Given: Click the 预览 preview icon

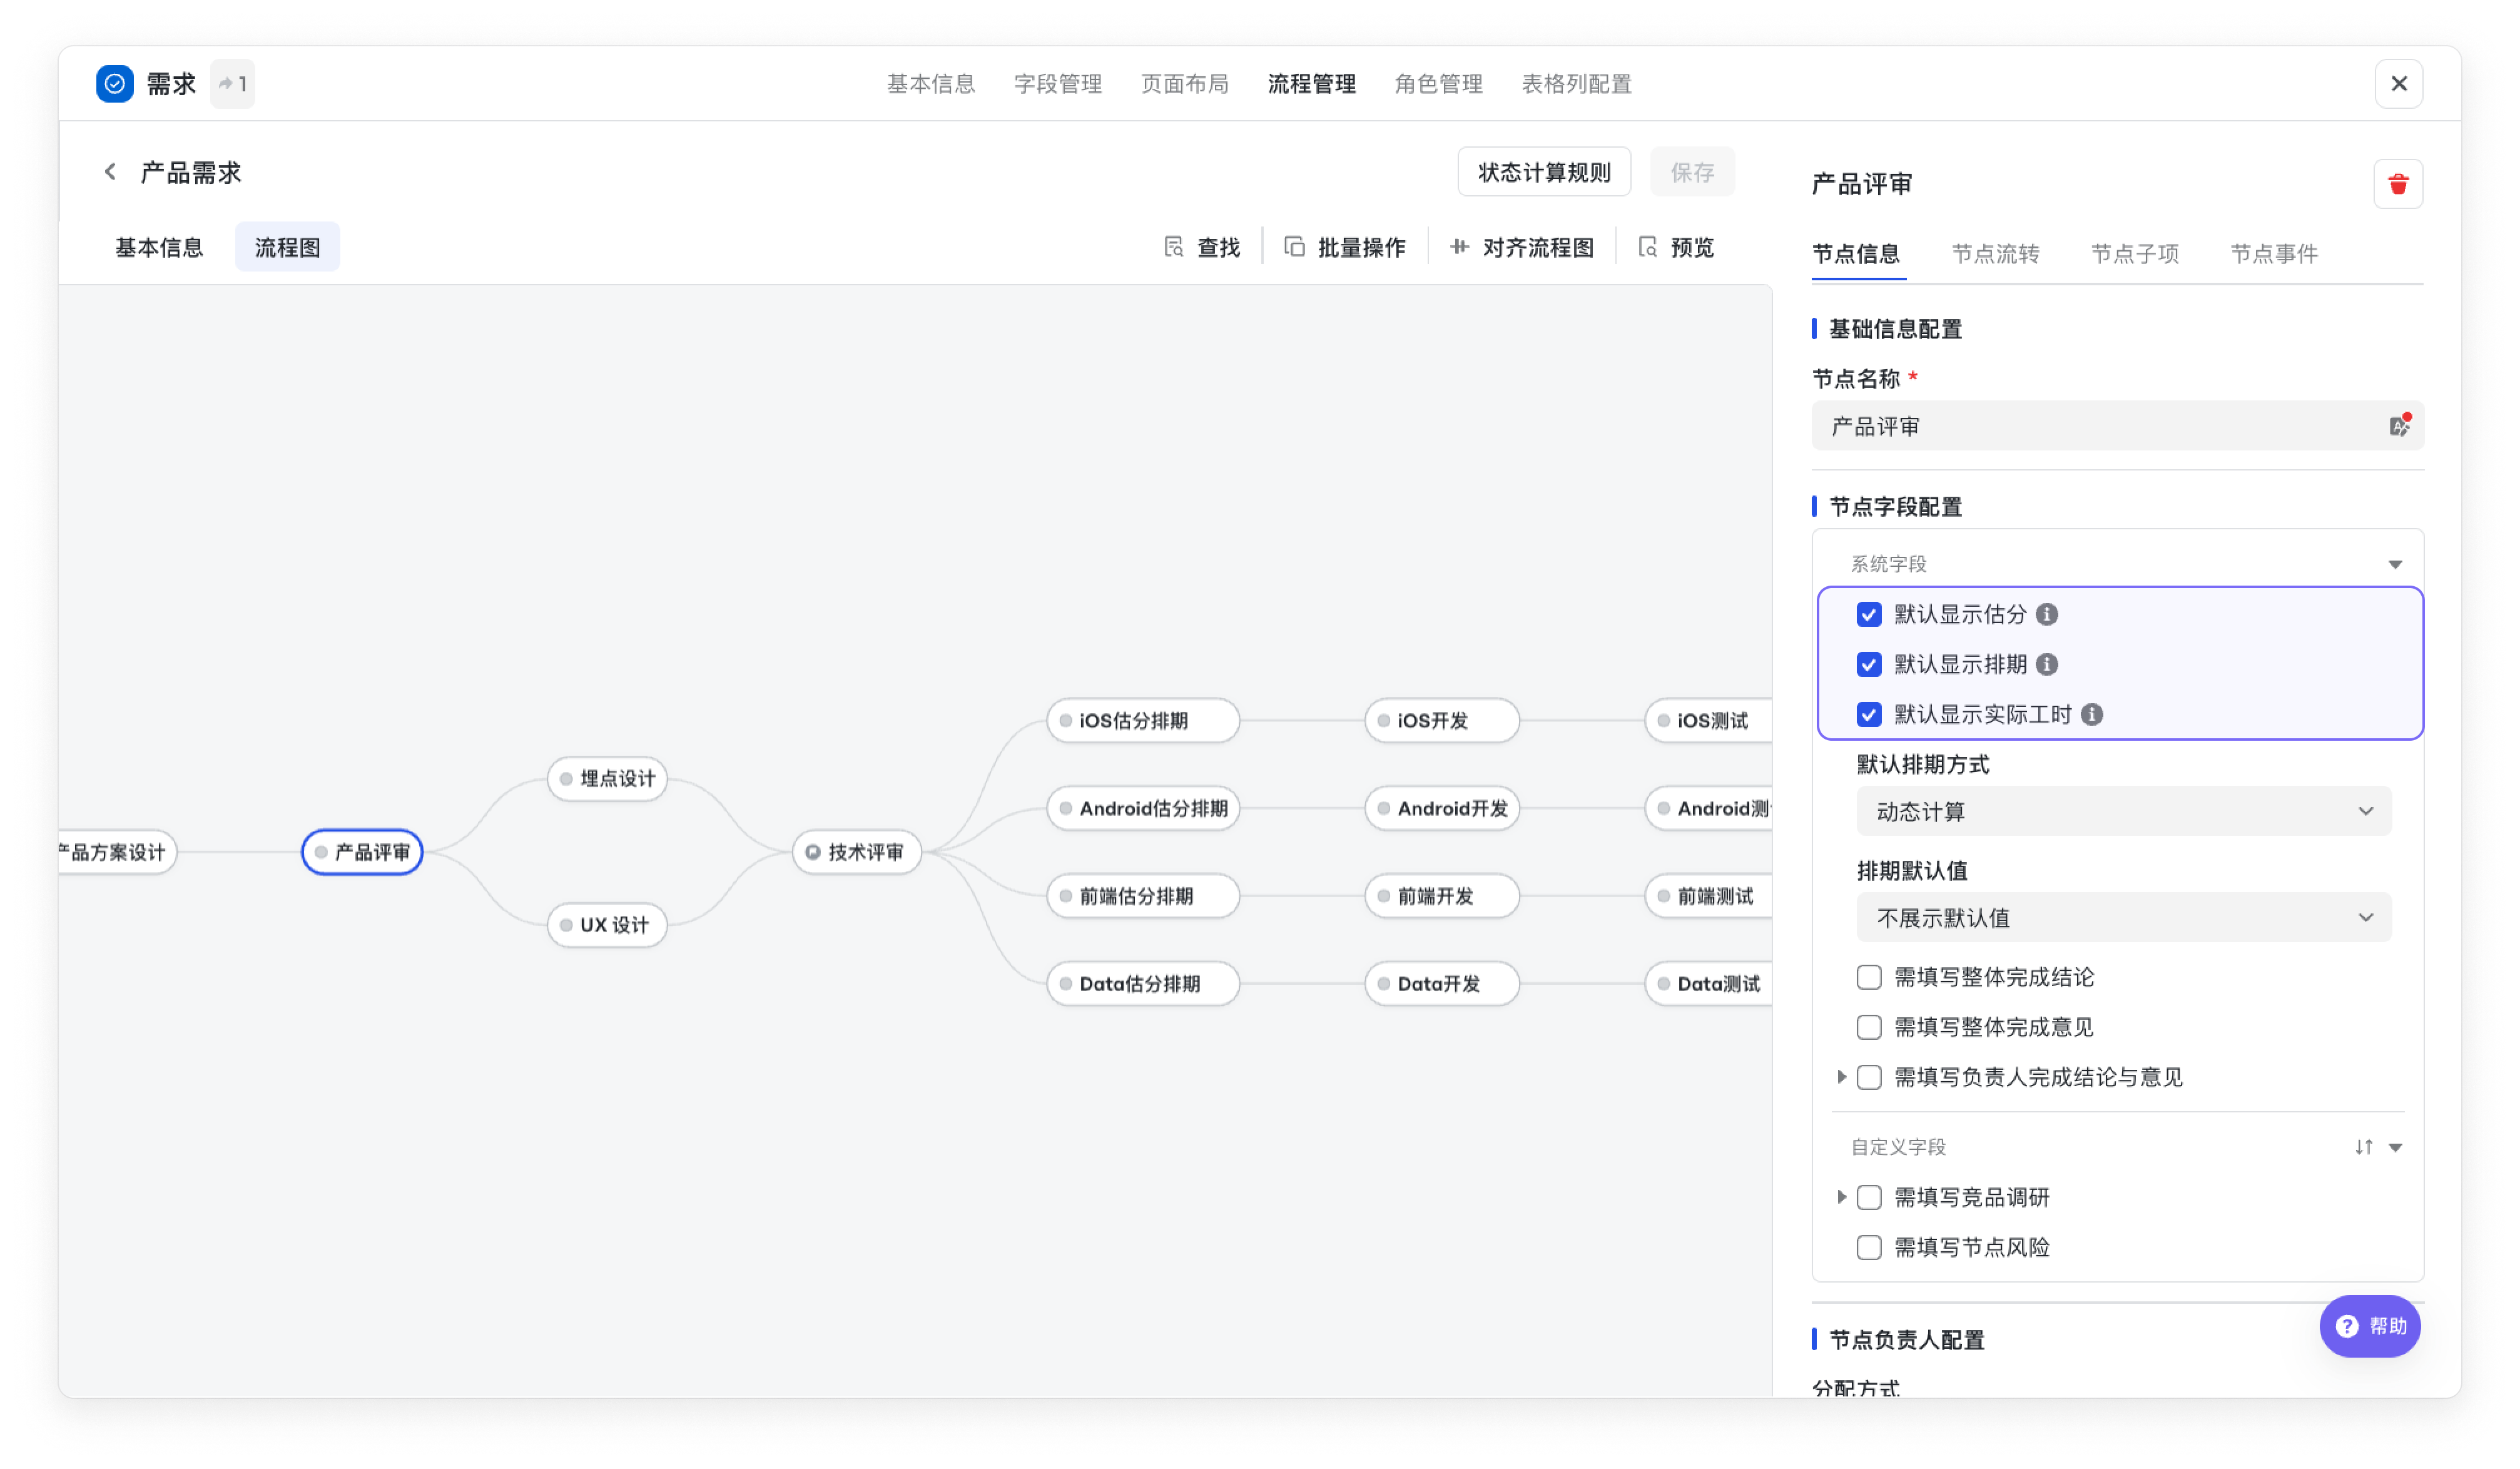Looking at the screenshot, I should click(1648, 247).
